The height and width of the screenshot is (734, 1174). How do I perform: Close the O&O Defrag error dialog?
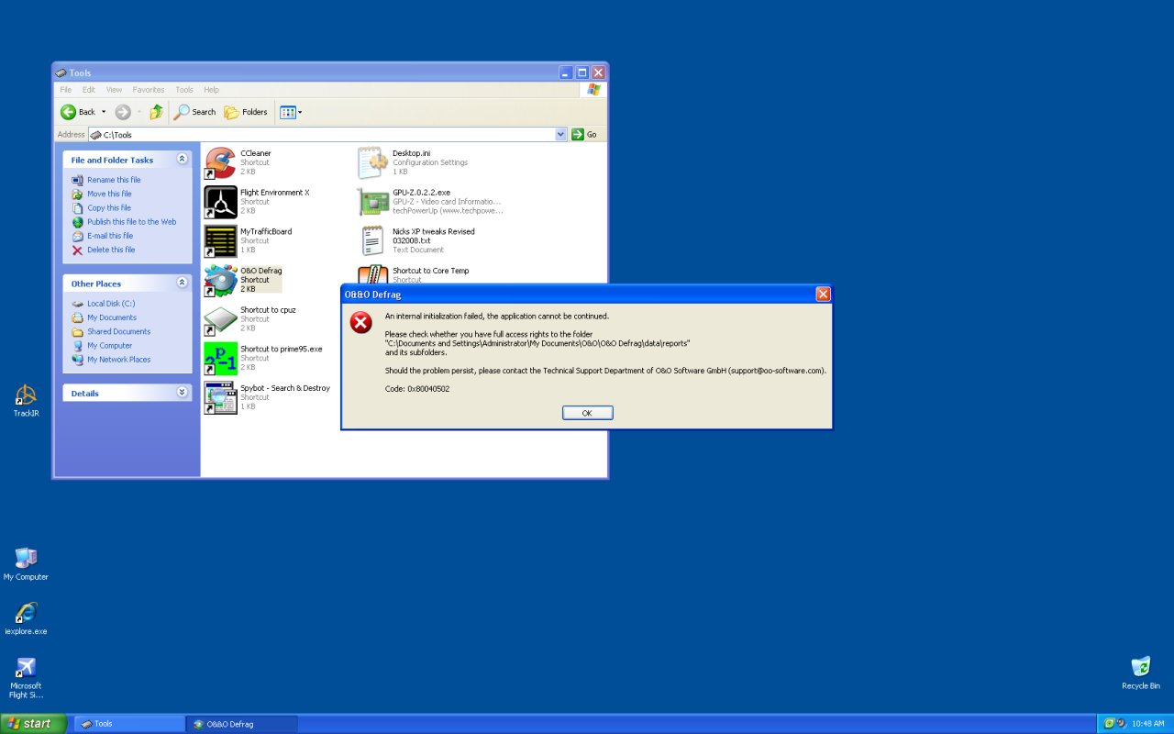pos(823,295)
